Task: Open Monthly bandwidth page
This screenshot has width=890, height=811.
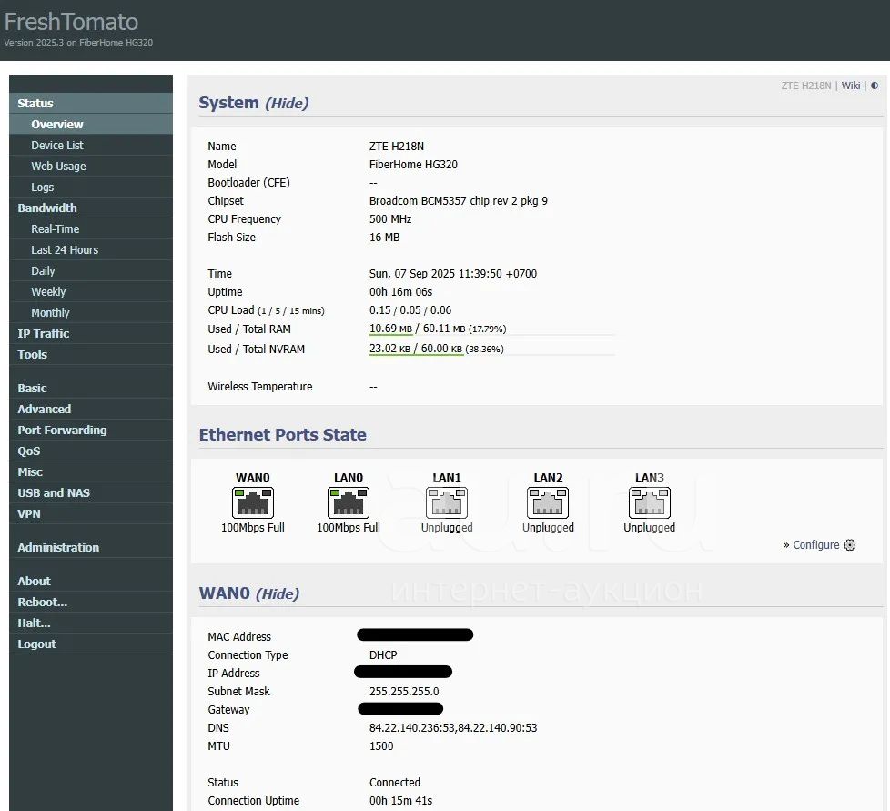Action: [x=91, y=313]
